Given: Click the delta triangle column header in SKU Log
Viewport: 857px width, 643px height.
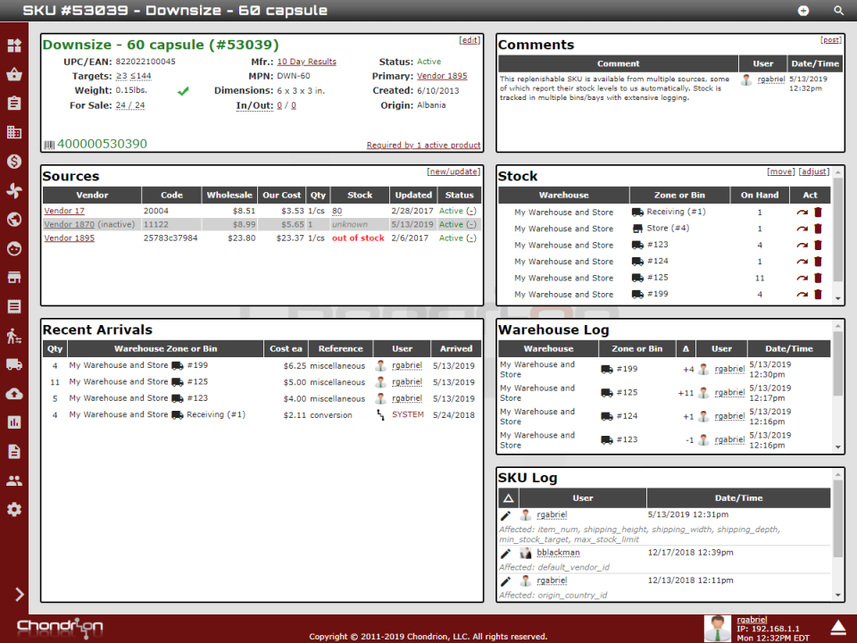Looking at the screenshot, I should point(508,498).
